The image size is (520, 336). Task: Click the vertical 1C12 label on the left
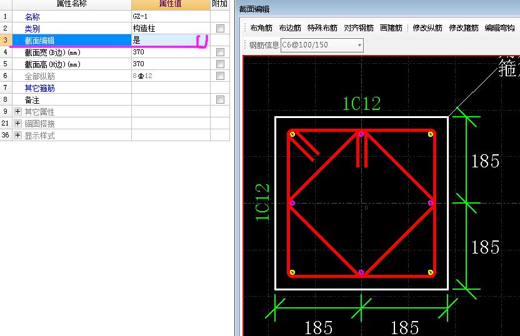[x=262, y=202]
